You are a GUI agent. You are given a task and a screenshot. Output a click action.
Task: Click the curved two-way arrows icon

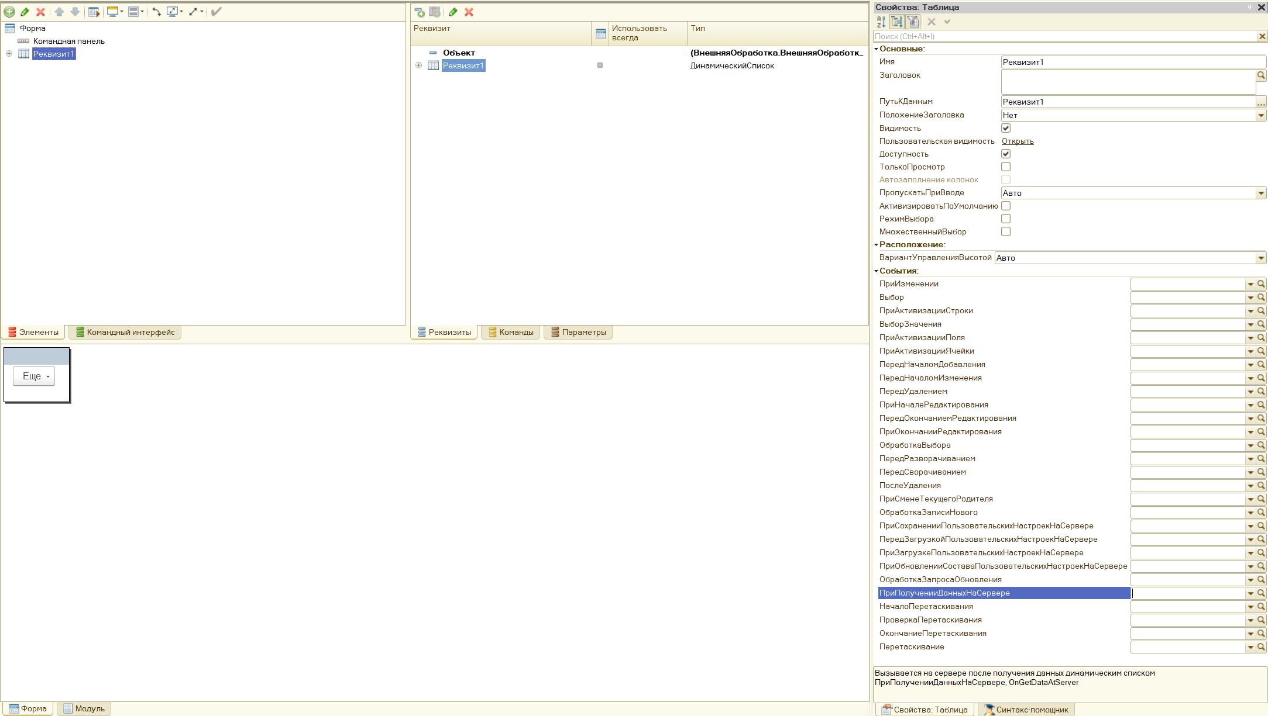point(156,12)
